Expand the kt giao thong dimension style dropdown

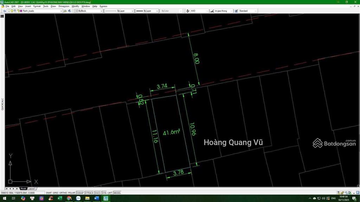(231, 11)
